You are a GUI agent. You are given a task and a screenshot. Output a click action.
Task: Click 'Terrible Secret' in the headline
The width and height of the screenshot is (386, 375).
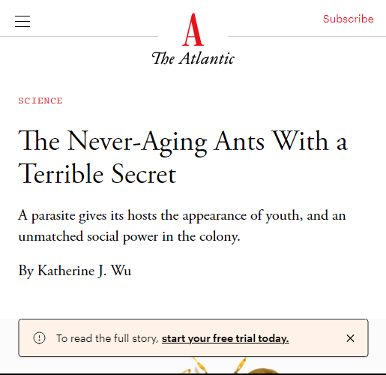point(97,174)
